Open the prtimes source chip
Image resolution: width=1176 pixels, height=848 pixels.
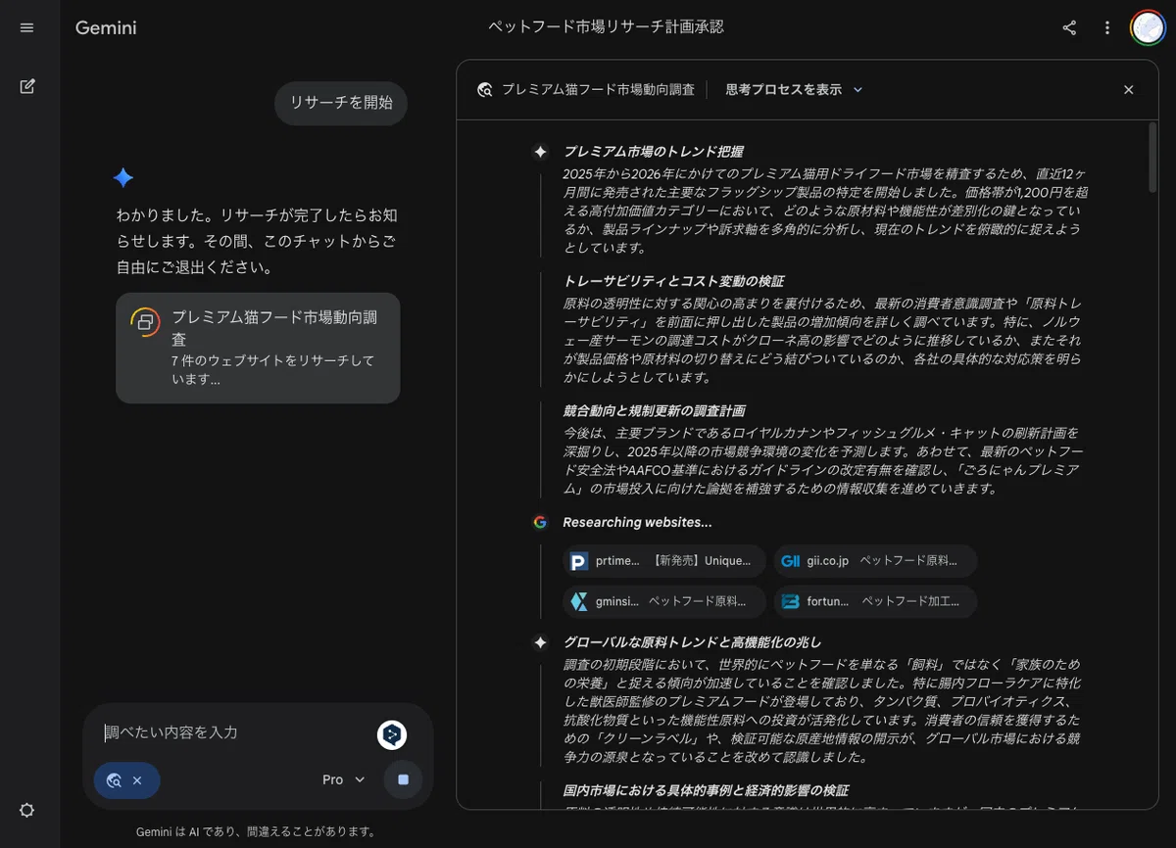point(664,561)
